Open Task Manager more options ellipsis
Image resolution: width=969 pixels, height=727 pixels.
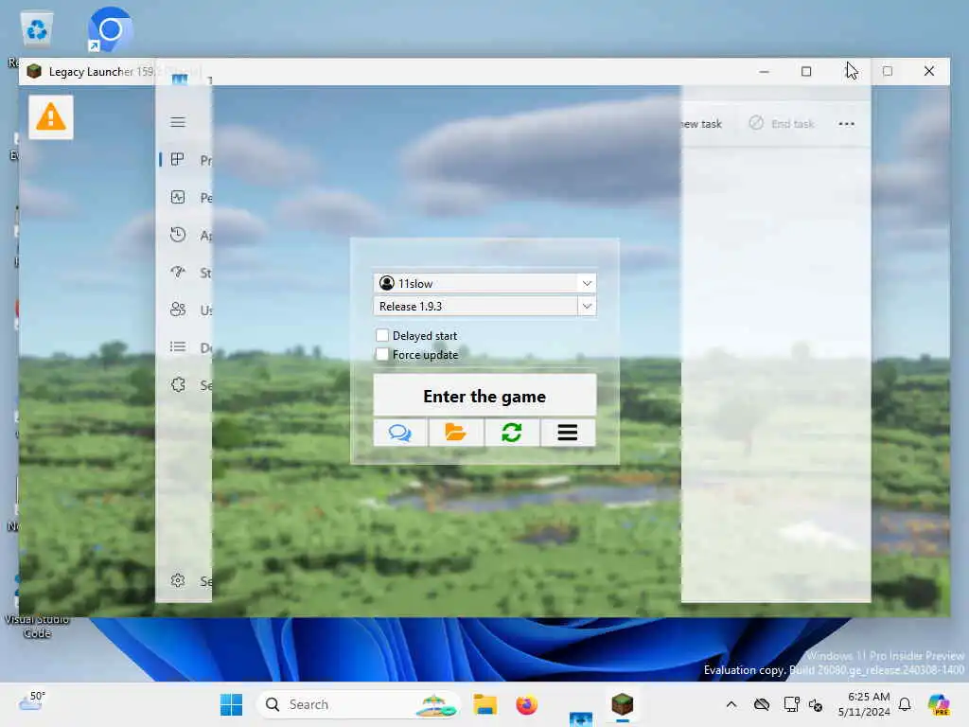tap(847, 124)
